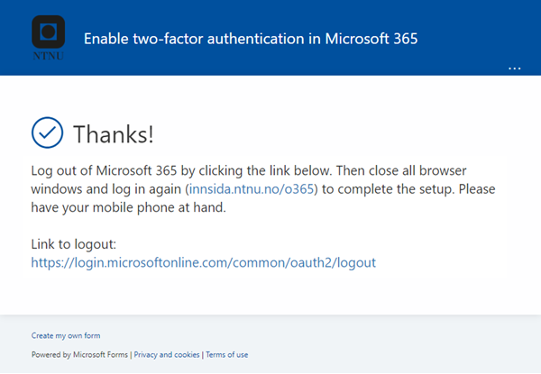Click the Thanks! heading
This screenshot has height=374, width=541.
(x=114, y=134)
